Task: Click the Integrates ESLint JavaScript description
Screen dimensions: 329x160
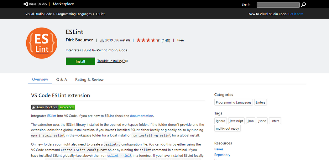Action: (97, 50)
